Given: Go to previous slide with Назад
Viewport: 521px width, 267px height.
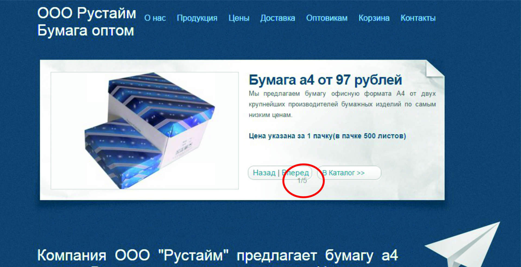Looking at the screenshot, I should tap(264, 173).
